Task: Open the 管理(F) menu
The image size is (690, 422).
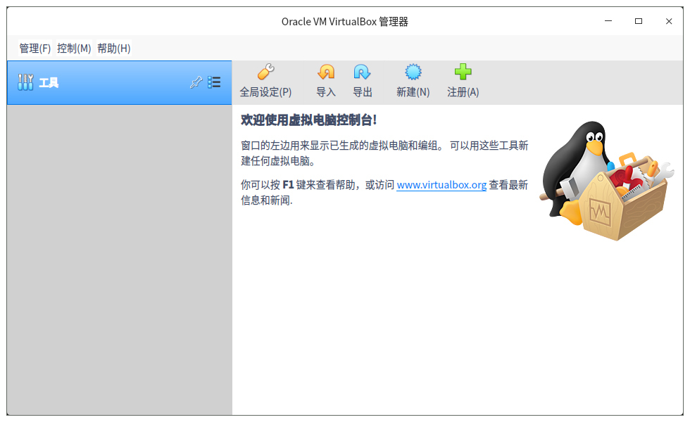Action: 35,49
